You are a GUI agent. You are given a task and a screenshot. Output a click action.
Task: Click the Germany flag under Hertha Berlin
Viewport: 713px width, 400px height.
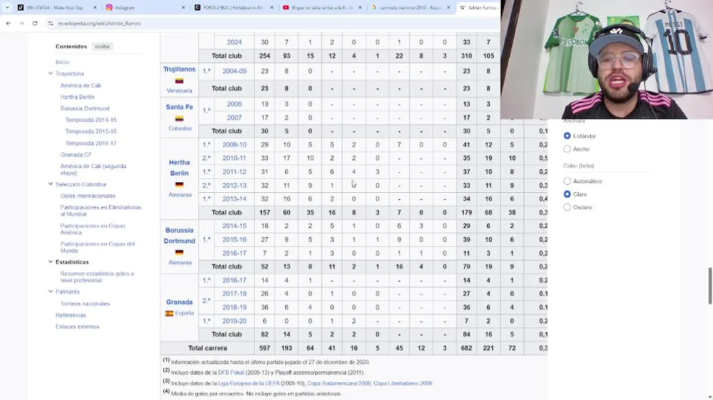[x=179, y=185]
